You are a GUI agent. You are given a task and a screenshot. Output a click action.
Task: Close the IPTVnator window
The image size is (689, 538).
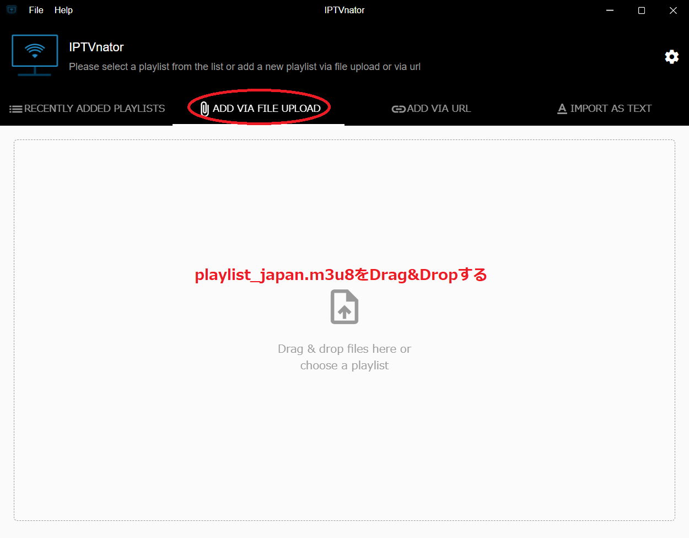click(673, 10)
